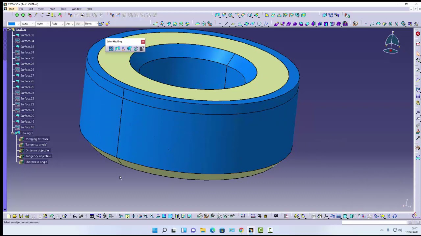Viewport: 421px width, 236px height.
Task: Select the Healing.1 feature
Action: (x=26, y=133)
